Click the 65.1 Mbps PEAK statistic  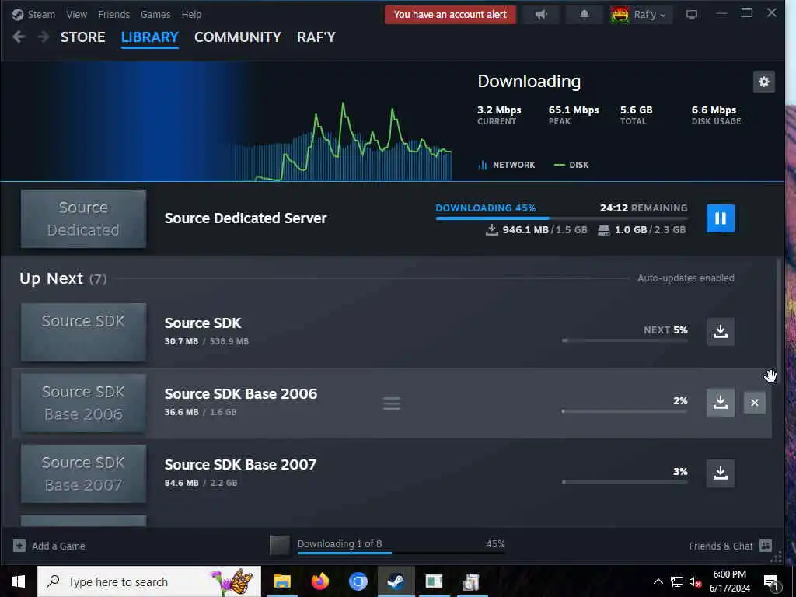coord(574,115)
